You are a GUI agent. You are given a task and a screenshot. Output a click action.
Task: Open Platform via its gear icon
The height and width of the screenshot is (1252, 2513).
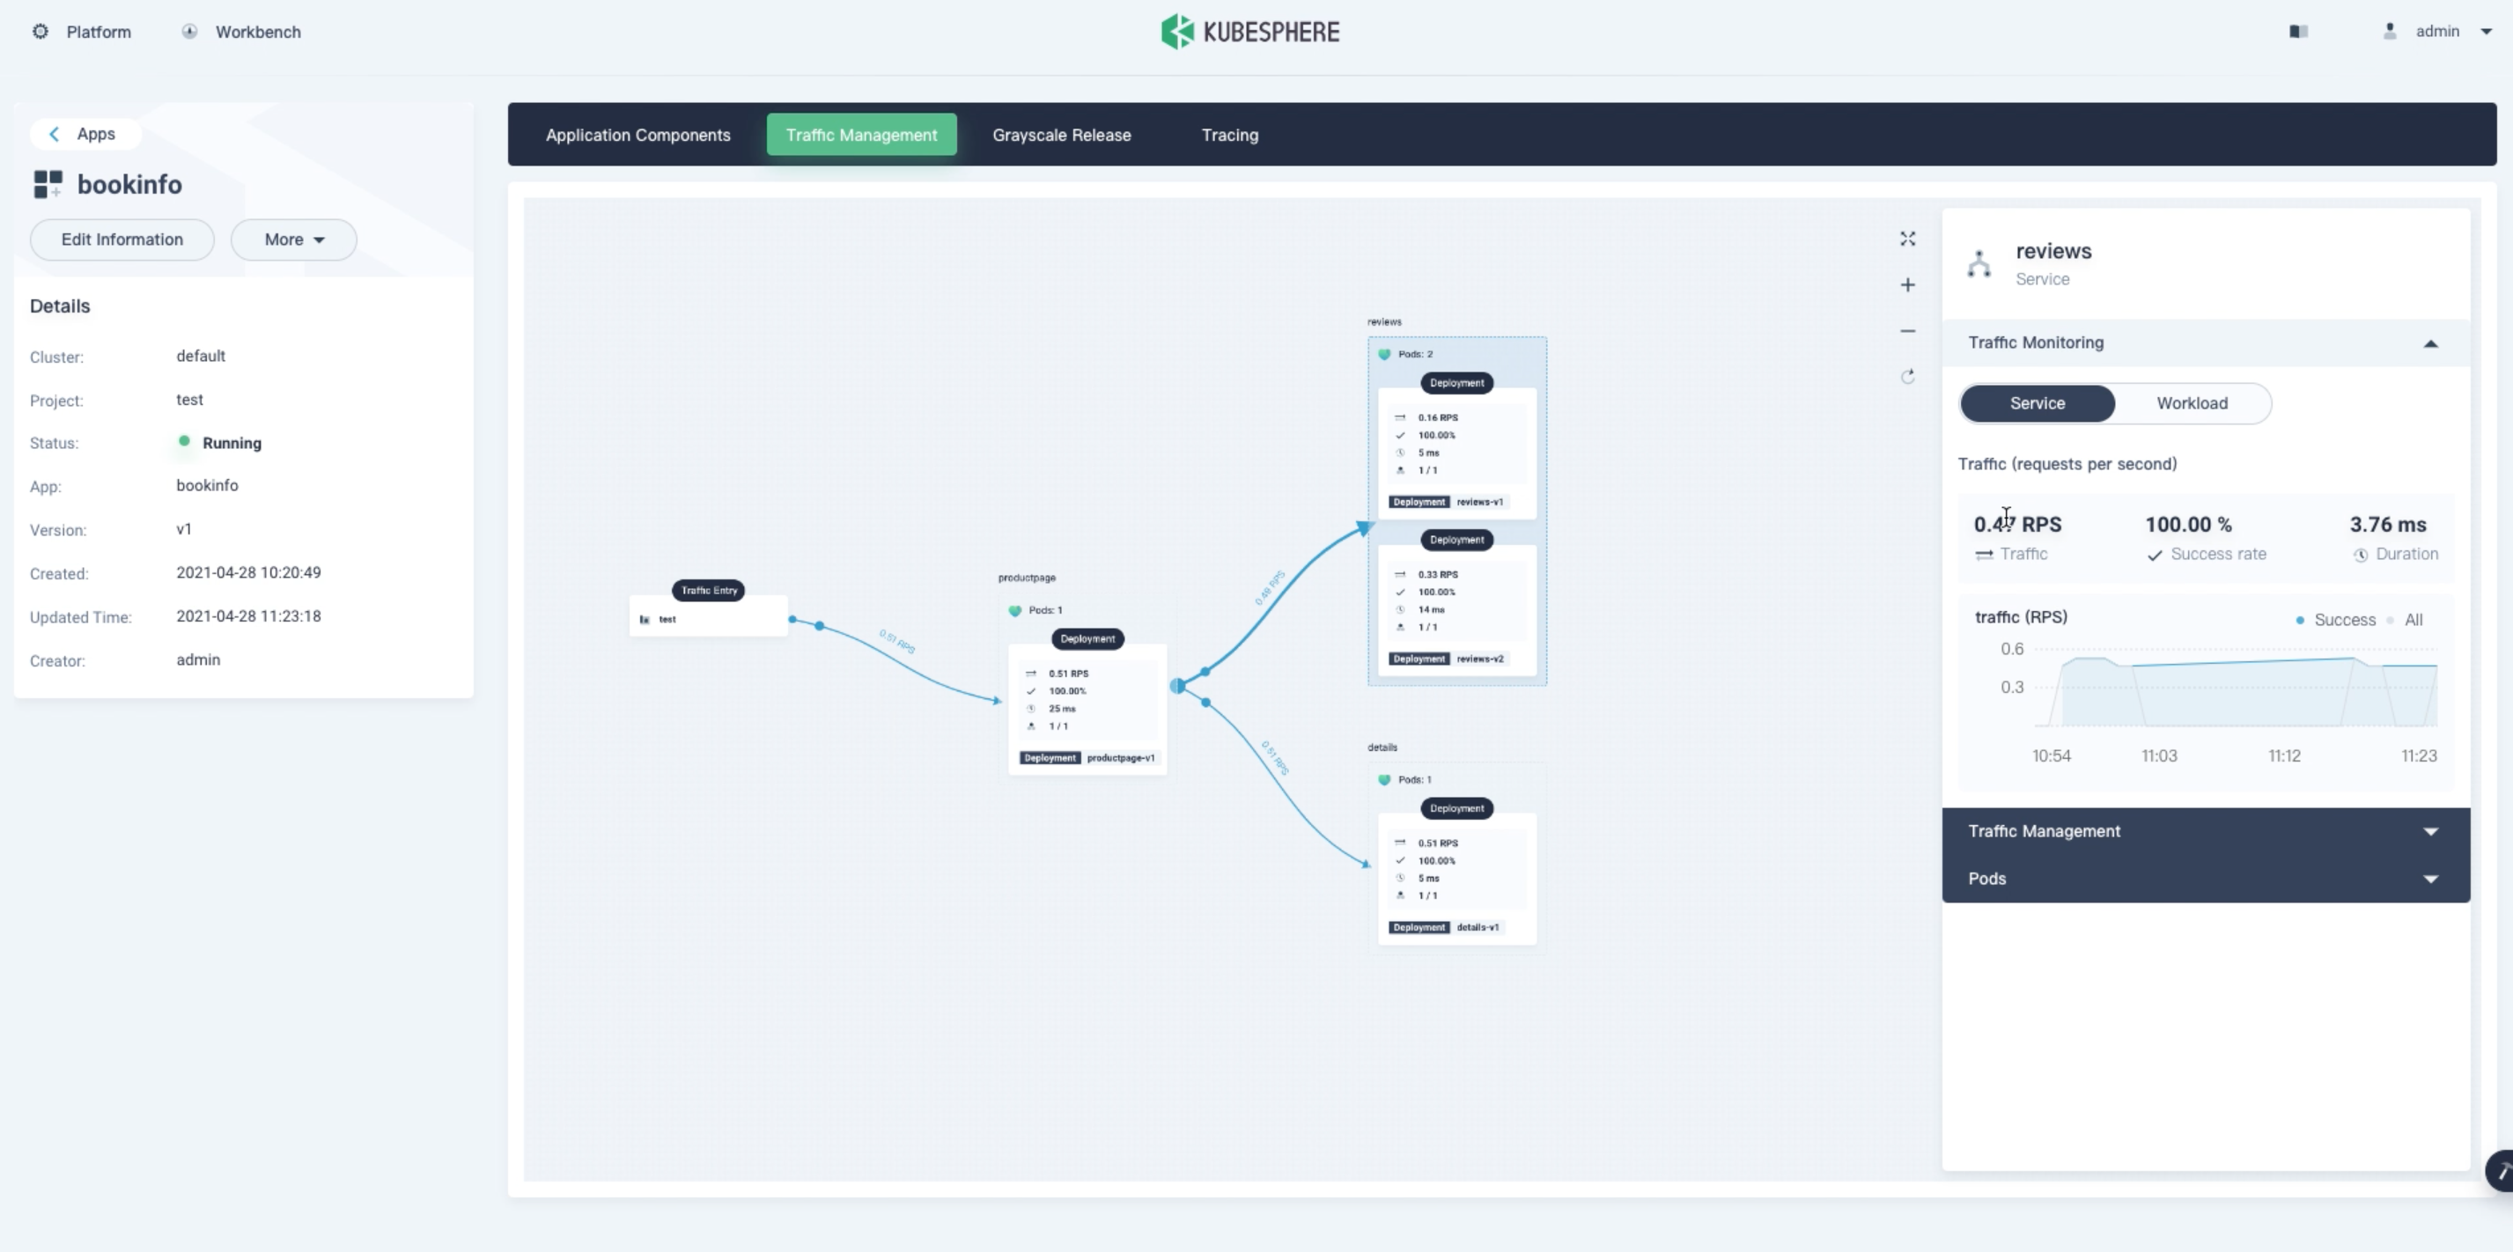(40, 31)
